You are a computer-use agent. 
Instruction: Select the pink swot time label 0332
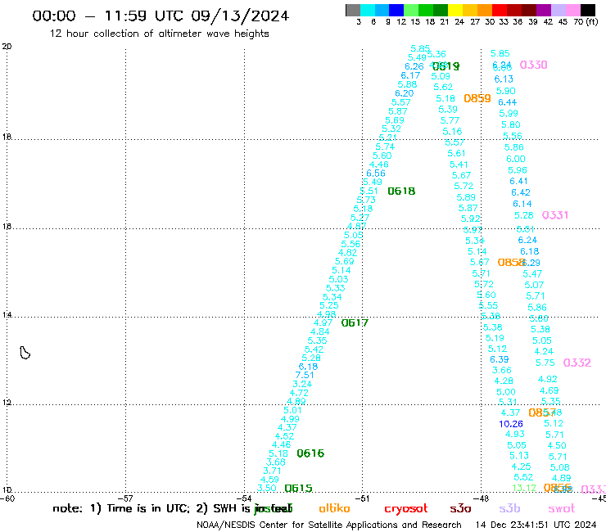click(x=577, y=363)
